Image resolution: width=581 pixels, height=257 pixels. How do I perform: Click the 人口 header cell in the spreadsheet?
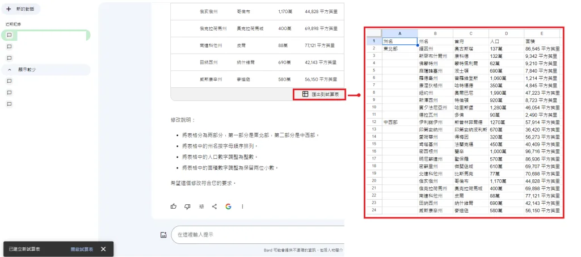tap(506, 41)
